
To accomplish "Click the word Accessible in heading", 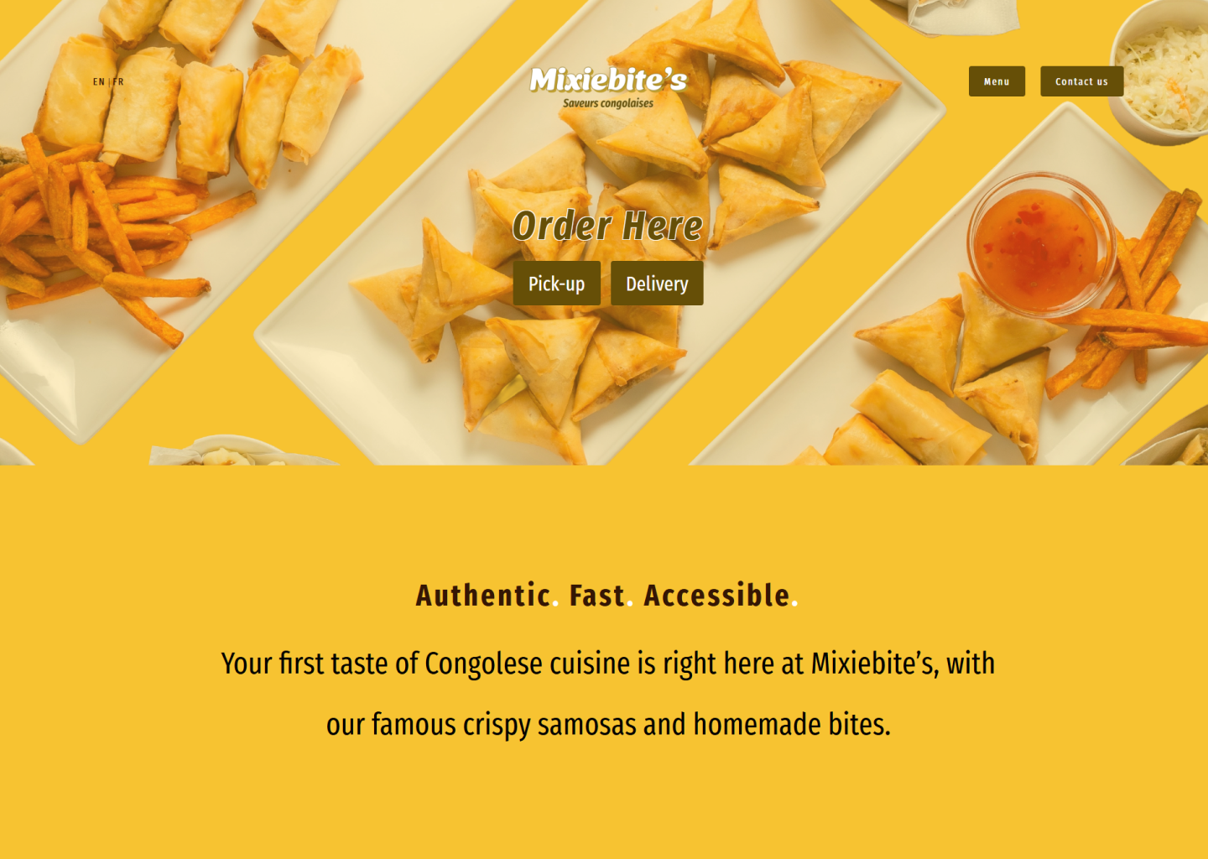I will click(x=716, y=596).
